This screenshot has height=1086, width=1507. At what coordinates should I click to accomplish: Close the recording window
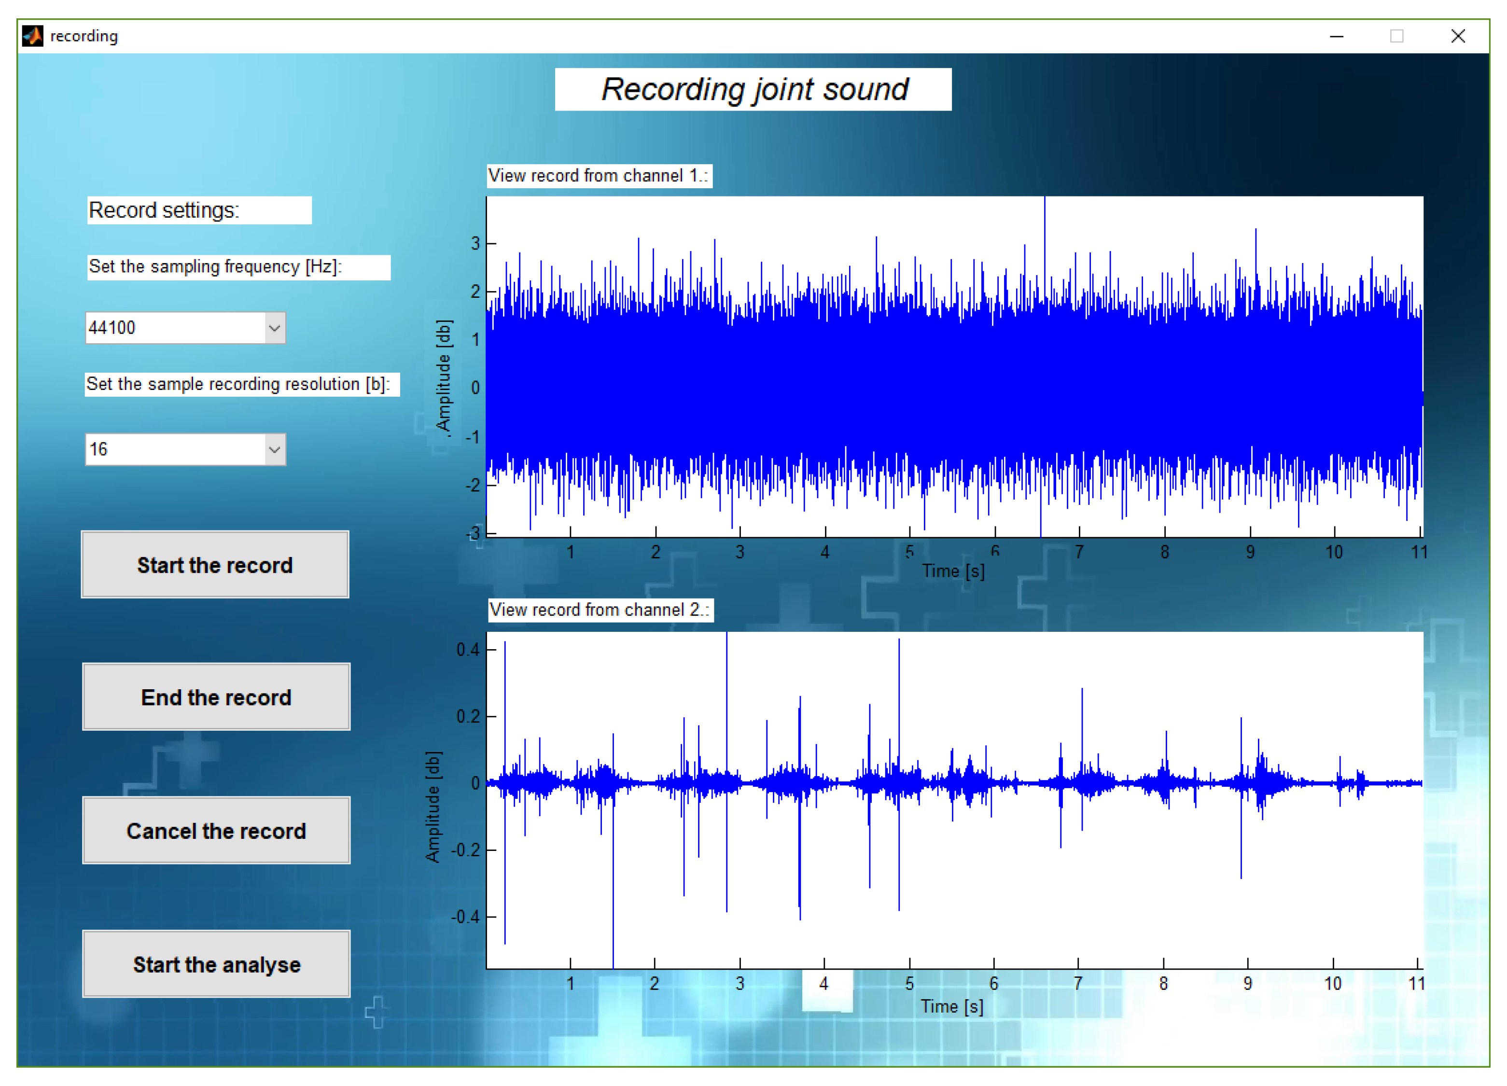coord(1458,37)
